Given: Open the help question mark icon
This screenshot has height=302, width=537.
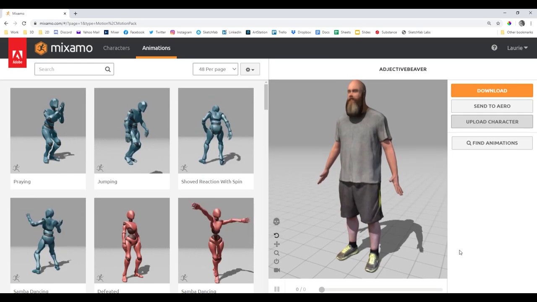Looking at the screenshot, I should (494, 48).
